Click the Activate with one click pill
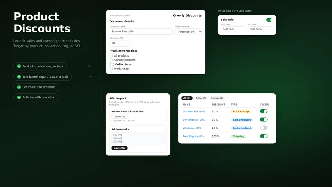The width and height of the screenshot is (332, 187). [x=36, y=98]
